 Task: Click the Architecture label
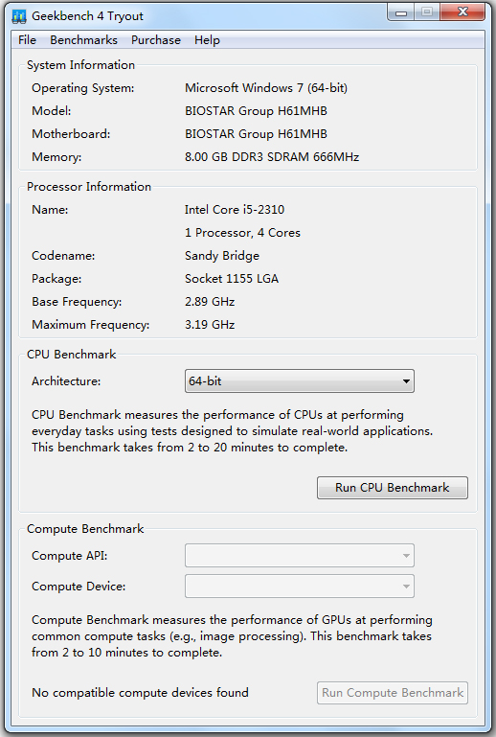(66, 381)
